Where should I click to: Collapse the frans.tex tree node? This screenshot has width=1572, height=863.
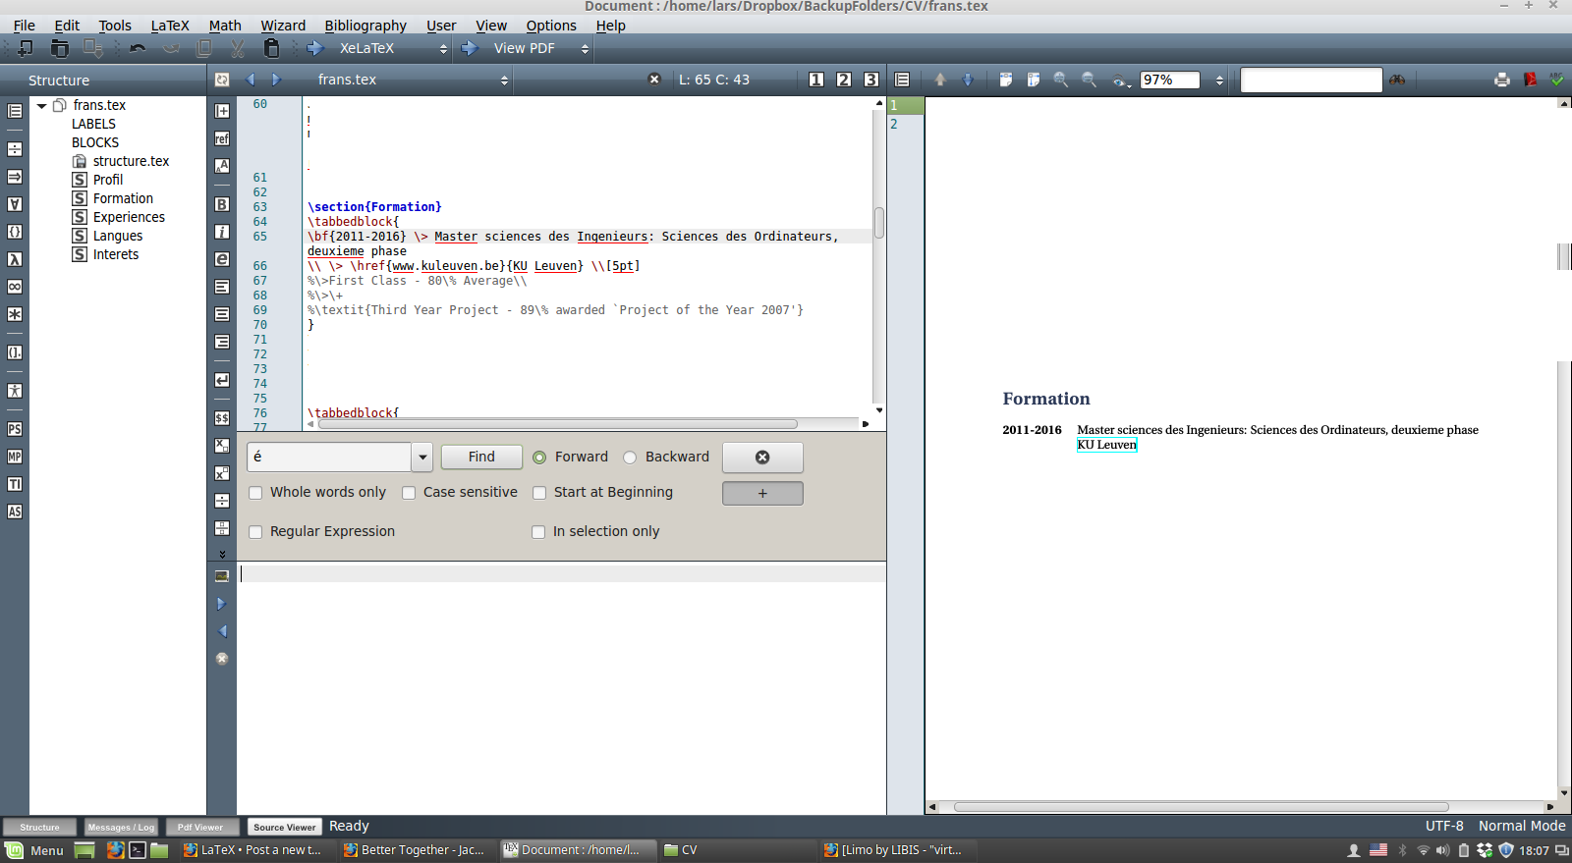click(42, 105)
